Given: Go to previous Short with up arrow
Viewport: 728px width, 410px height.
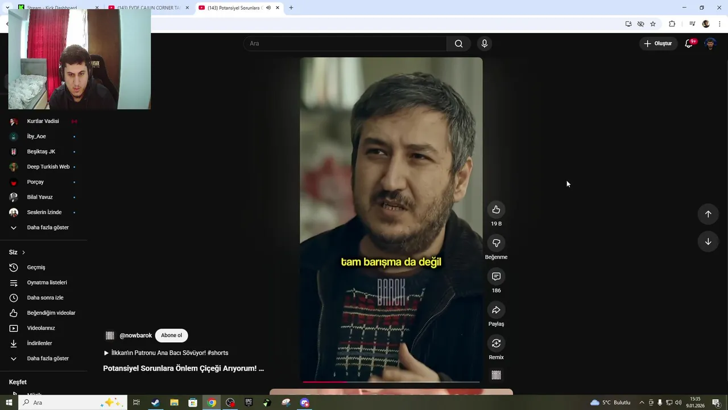Looking at the screenshot, I should click(x=708, y=214).
